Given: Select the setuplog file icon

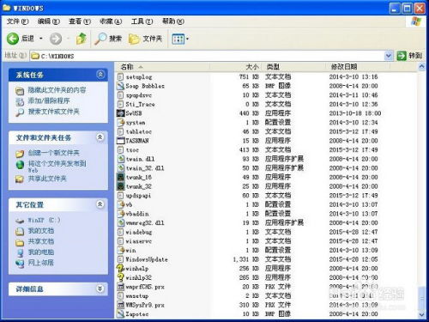Looking at the screenshot, I should 121,76.
